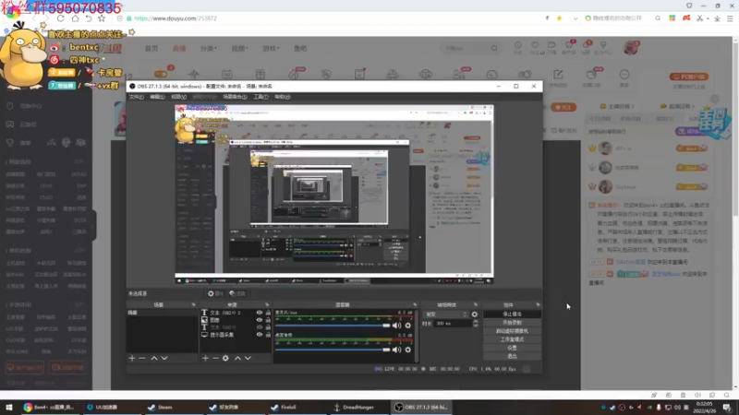The height and width of the screenshot is (415, 739).
Task: Move source up in Sources panel
Action: pyautogui.click(x=238, y=358)
